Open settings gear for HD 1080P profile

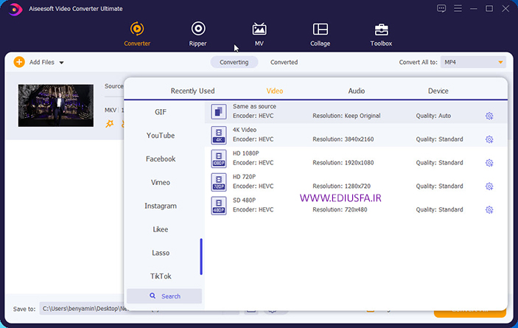(x=489, y=163)
